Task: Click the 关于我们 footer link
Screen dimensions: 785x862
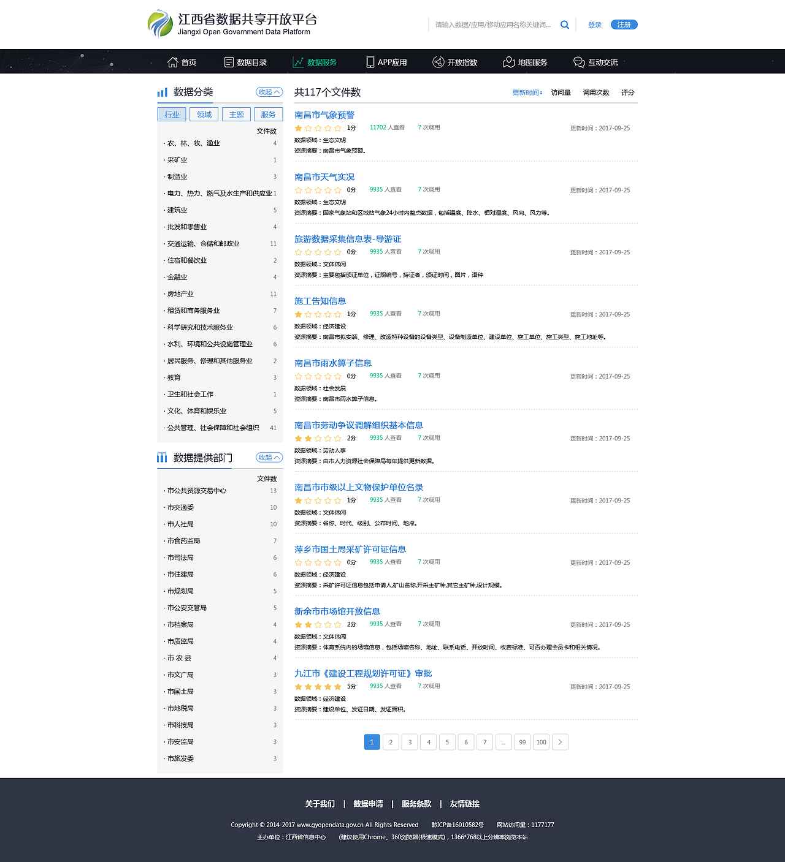Action: [320, 804]
